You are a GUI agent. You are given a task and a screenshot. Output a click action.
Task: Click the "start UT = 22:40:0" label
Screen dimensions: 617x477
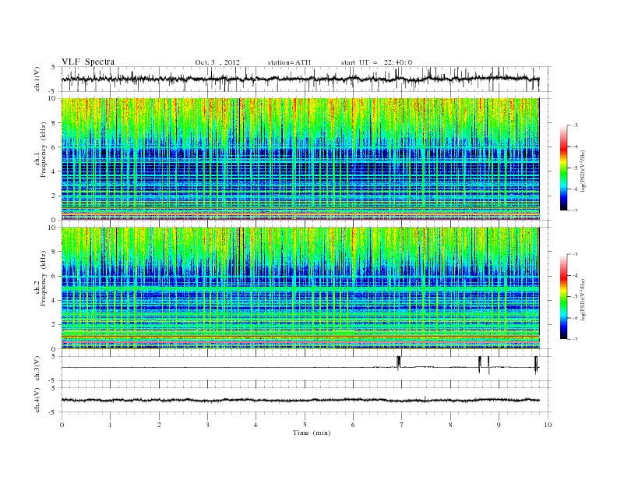[376, 62]
